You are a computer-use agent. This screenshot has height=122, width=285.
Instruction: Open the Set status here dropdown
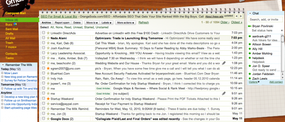click(282, 31)
